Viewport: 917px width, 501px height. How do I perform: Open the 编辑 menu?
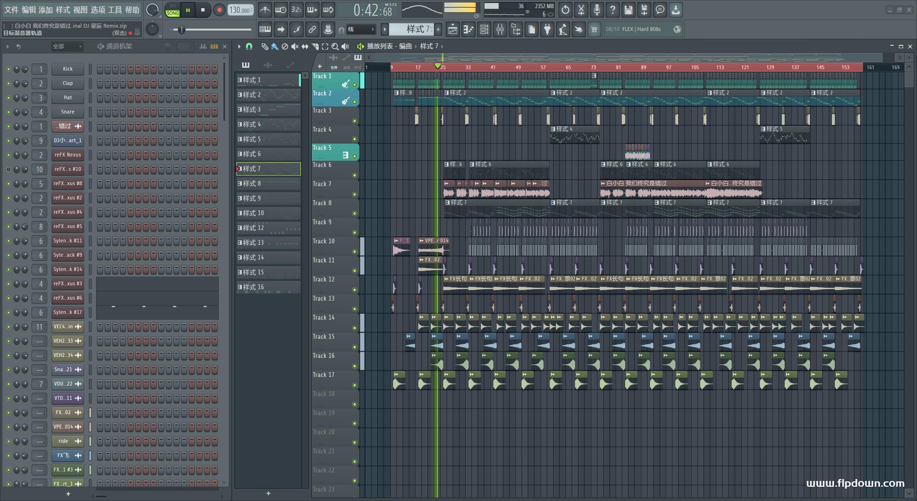tap(29, 10)
